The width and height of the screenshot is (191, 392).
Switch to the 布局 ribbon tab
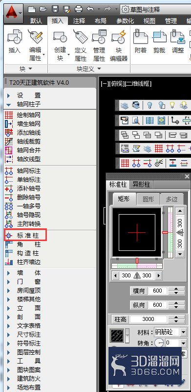click(101, 21)
